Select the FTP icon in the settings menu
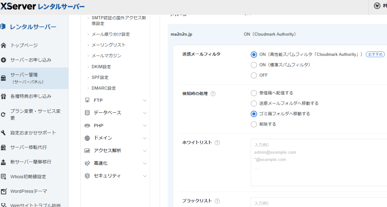 (x=87, y=100)
